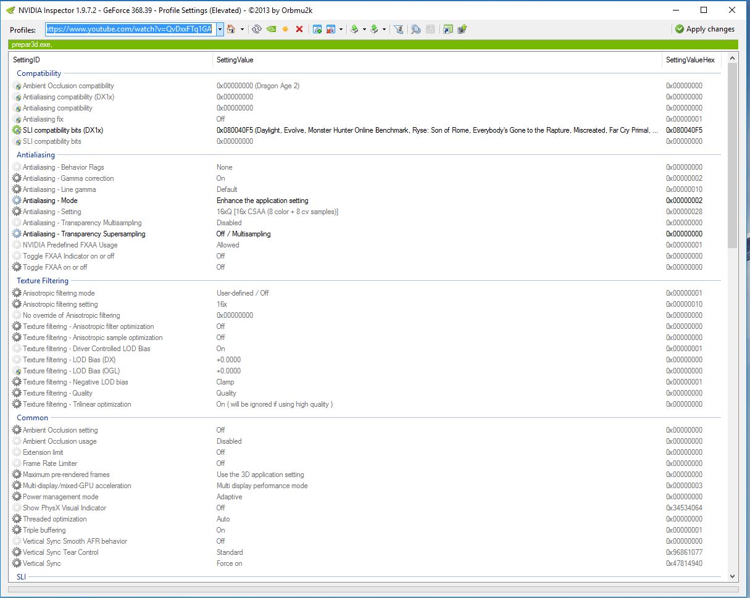Click the SLI group header at bottom

point(22,576)
